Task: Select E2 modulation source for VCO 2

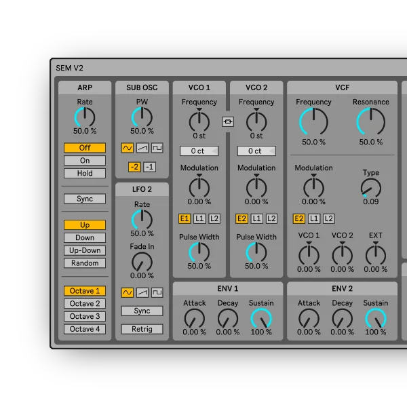Action: point(241,218)
